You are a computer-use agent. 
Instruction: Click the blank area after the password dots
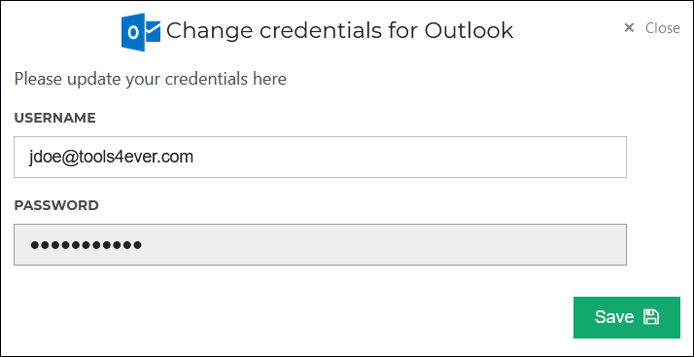coord(381,244)
